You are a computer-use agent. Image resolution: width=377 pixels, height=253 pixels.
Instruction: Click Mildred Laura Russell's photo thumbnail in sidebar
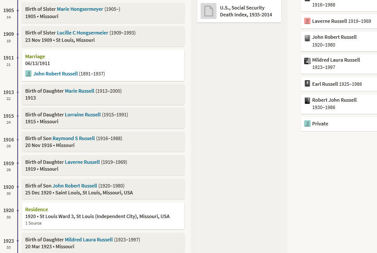coord(307,61)
